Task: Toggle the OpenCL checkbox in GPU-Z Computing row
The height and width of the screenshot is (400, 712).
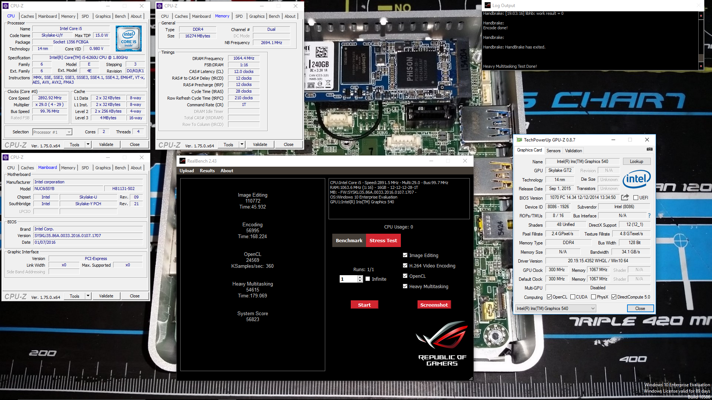Action: [x=549, y=297]
